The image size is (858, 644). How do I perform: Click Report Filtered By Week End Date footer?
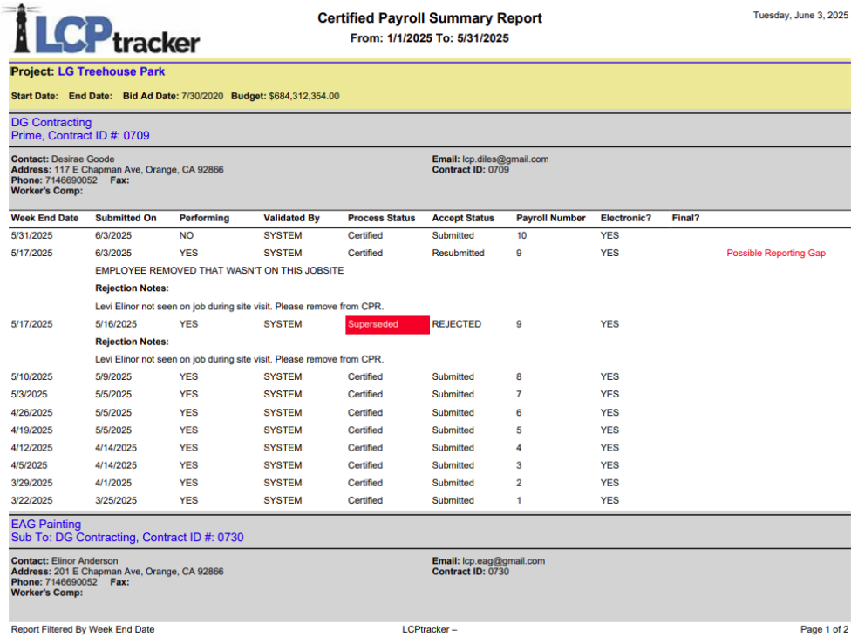coord(83,629)
